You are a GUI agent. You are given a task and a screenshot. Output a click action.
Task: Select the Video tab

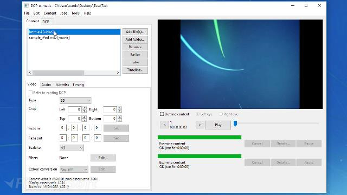[x=32, y=84]
